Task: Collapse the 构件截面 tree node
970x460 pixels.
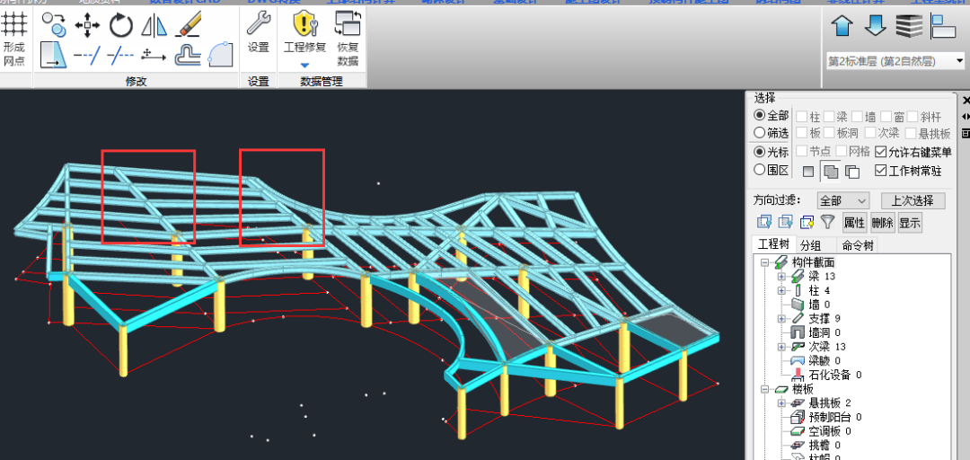Action: tap(764, 262)
